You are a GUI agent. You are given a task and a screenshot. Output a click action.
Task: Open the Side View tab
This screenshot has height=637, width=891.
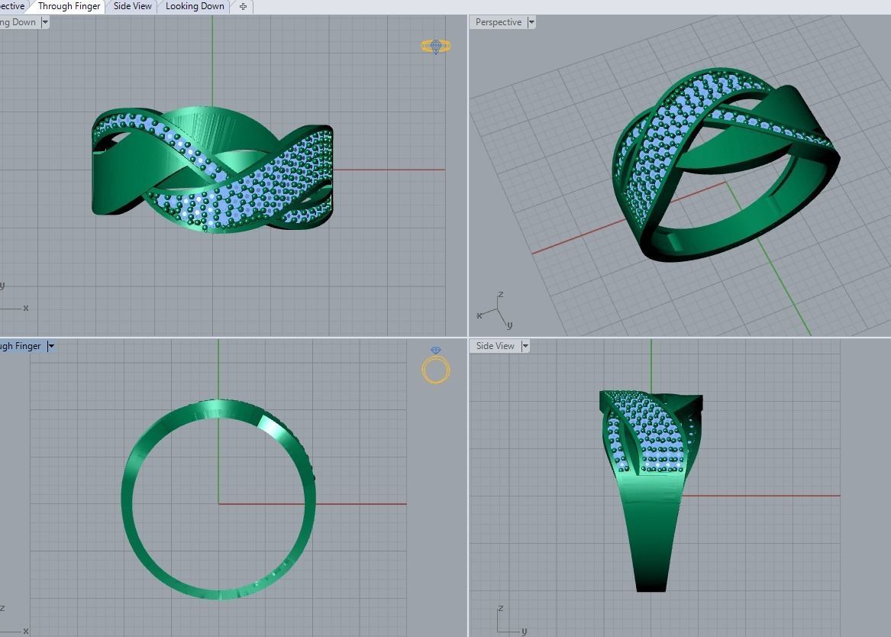click(132, 6)
